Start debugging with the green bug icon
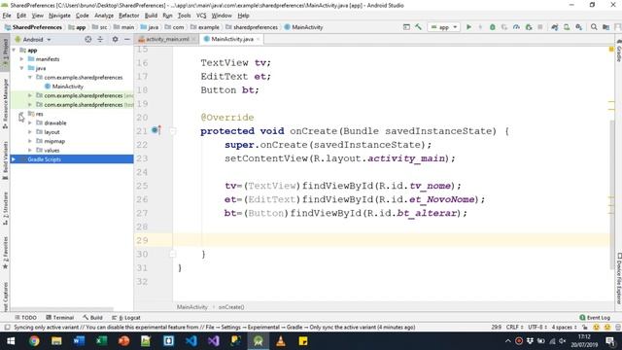Screen dimensions: 622x350 click(493, 27)
